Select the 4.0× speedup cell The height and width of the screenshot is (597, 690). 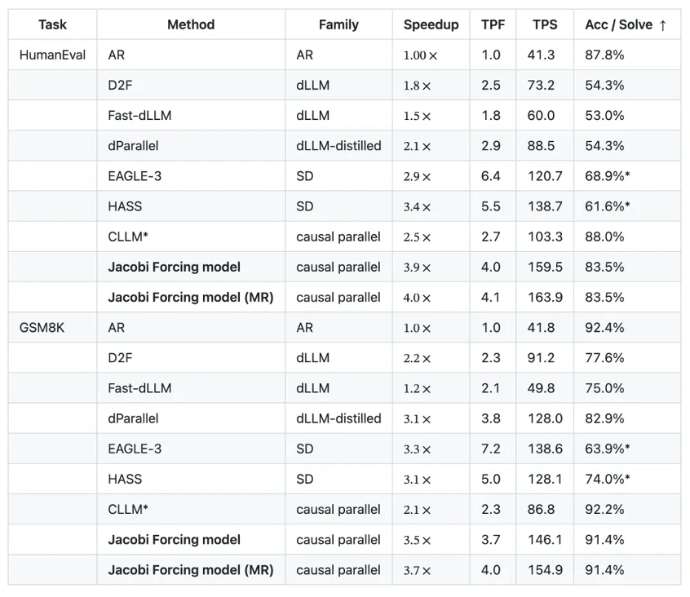[417, 298]
